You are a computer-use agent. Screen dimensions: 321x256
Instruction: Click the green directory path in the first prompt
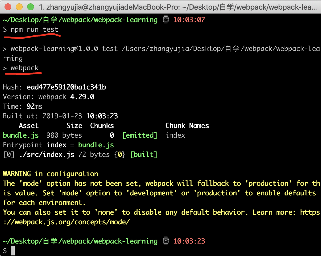(x=79, y=19)
